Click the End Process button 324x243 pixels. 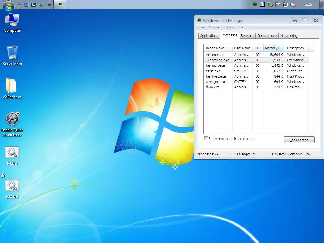pyautogui.click(x=299, y=140)
